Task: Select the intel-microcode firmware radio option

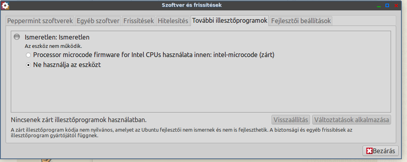Action: click(28, 55)
